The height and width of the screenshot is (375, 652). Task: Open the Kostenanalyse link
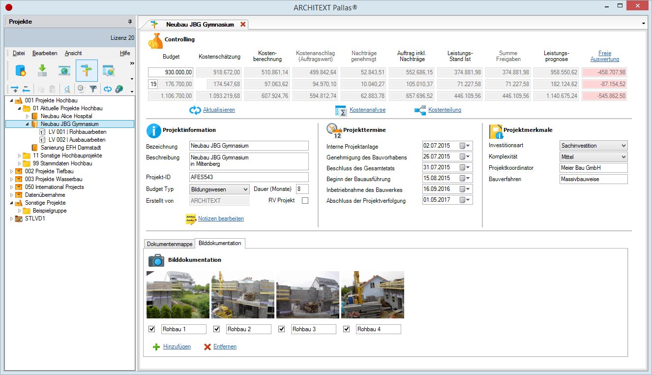click(367, 110)
